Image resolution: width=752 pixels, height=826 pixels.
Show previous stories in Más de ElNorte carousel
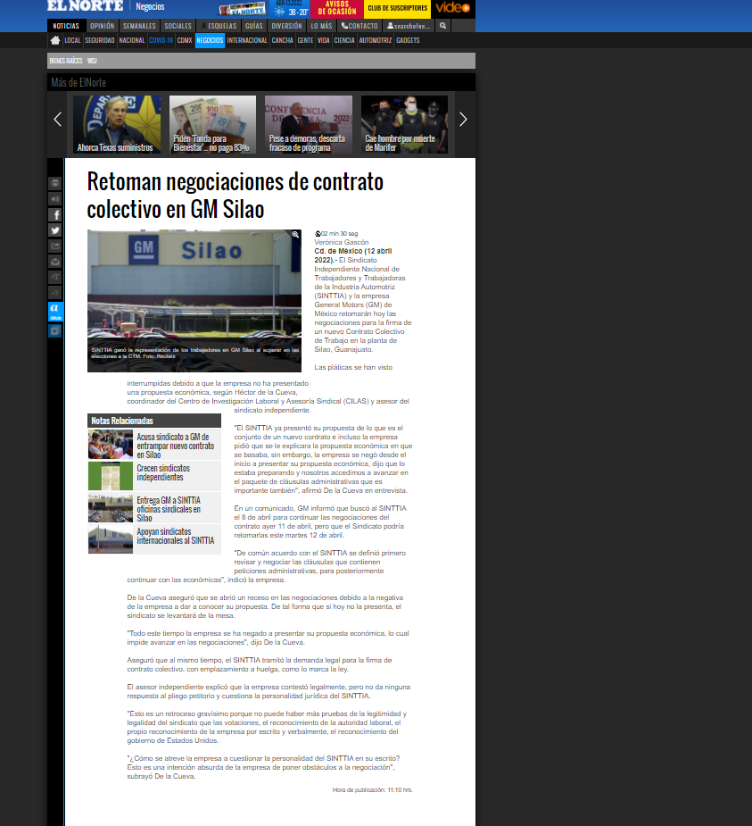pyautogui.click(x=58, y=120)
